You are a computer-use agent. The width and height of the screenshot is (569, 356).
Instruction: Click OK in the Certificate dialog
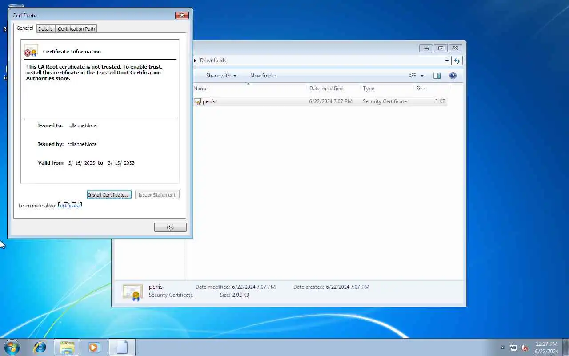170,227
